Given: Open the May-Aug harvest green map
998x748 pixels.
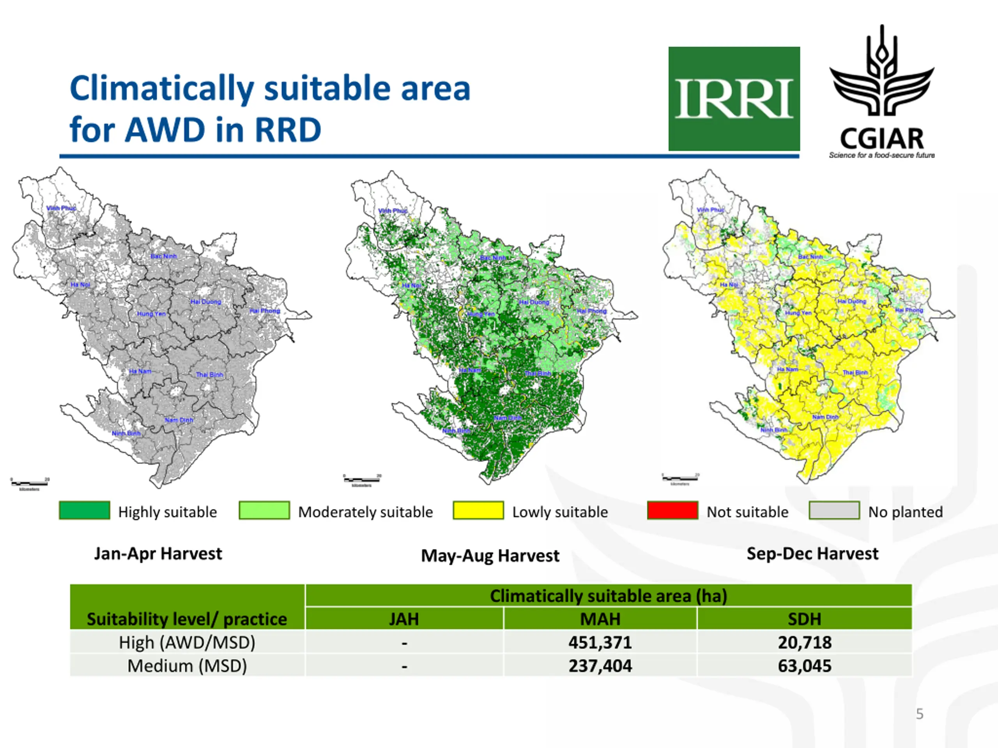Looking at the screenshot, I should click(x=491, y=328).
